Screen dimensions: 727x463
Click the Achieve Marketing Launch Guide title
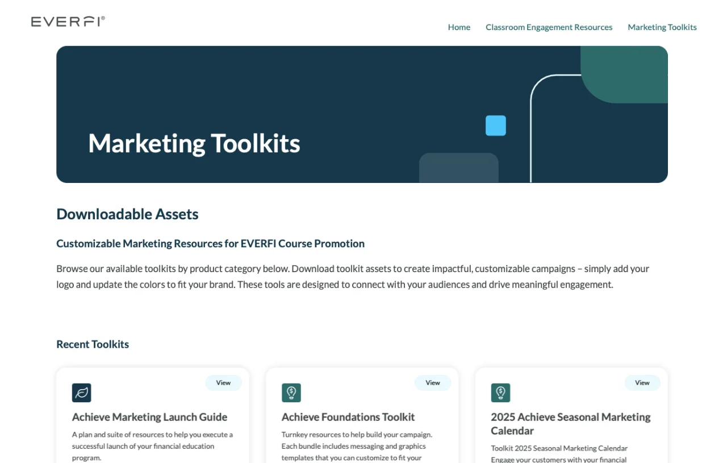pos(149,417)
